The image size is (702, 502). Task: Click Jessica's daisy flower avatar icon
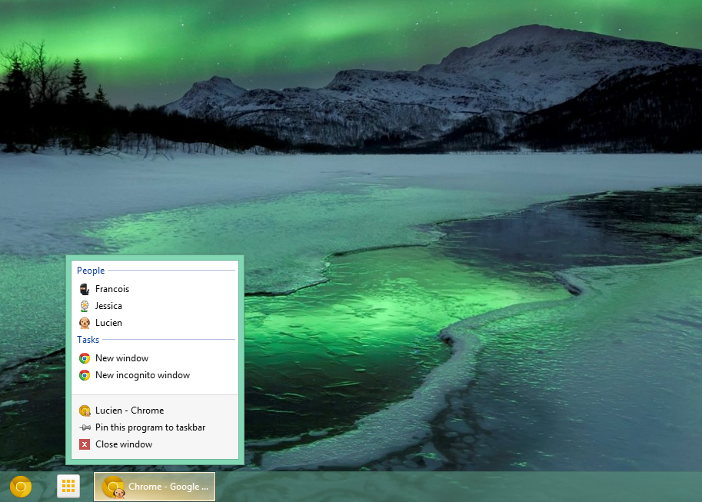(x=85, y=306)
